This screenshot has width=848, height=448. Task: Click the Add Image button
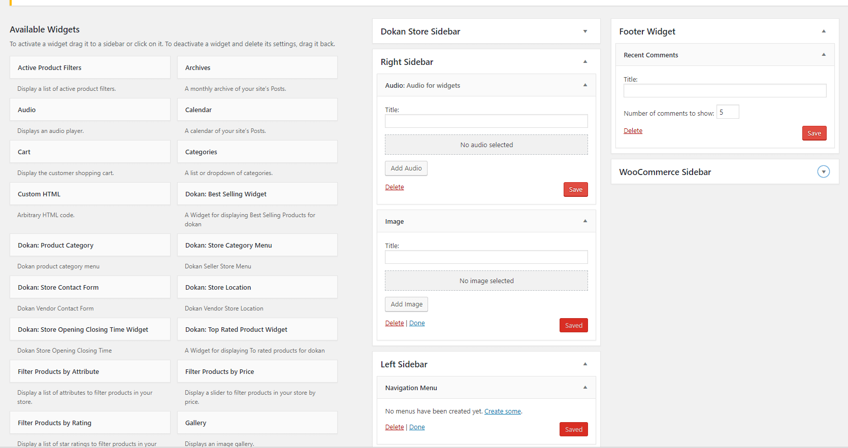[406, 304]
